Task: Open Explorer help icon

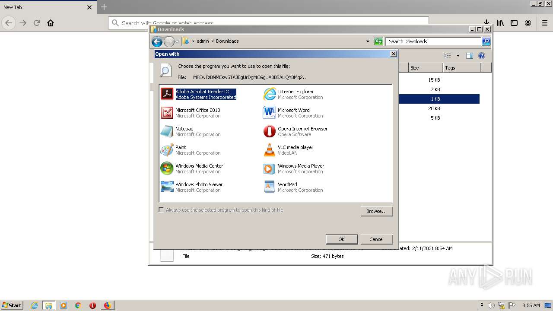Action: (482, 56)
